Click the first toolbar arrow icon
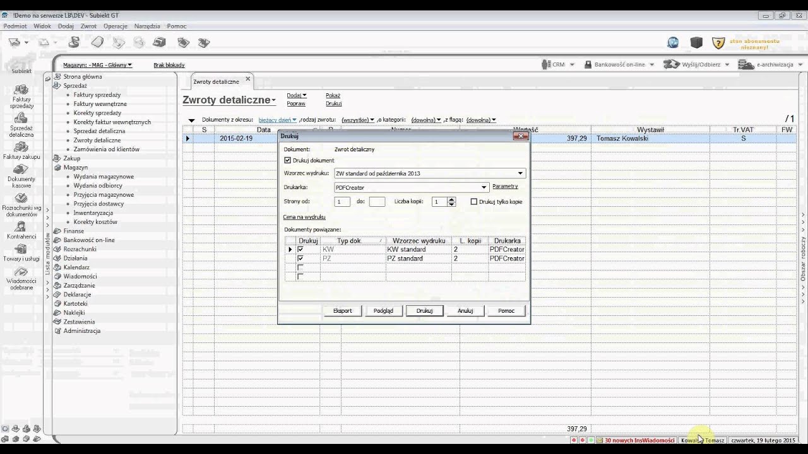 click(15, 42)
